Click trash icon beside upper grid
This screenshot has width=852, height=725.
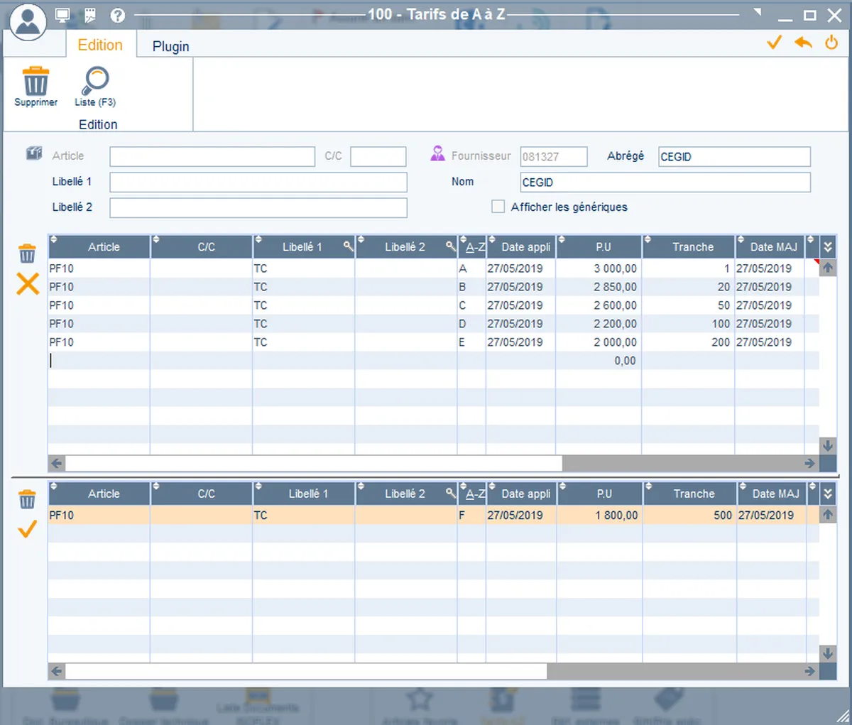[x=27, y=254]
